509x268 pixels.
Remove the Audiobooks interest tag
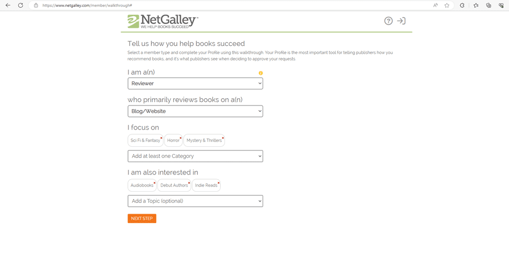(155, 182)
